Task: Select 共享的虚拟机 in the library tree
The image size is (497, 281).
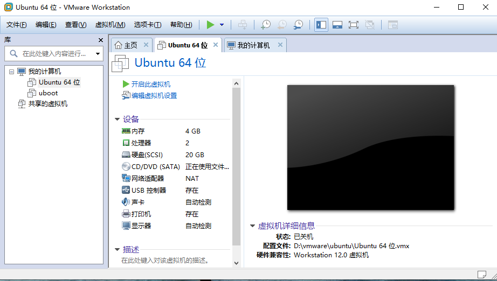Action: click(48, 104)
